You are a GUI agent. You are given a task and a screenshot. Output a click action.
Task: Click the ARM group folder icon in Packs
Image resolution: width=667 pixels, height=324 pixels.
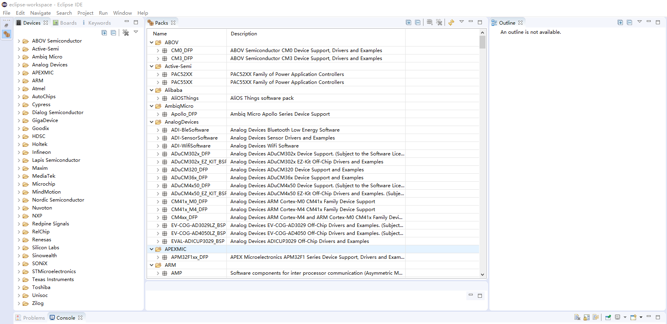click(x=158, y=265)
